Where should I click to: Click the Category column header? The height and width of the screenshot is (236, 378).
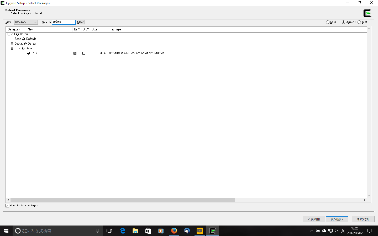click(16, 29)
